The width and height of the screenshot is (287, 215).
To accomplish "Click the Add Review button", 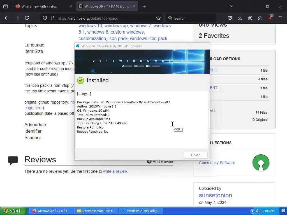I will [160, 162].
